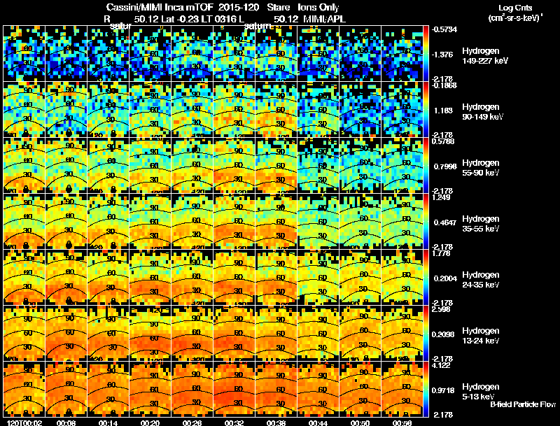
Task: Click the -1.376 color scale midpoint
Action: coord(442,55)
